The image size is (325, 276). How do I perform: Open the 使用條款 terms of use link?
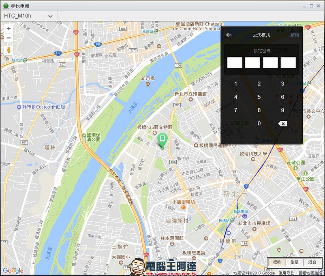(286, 273)
